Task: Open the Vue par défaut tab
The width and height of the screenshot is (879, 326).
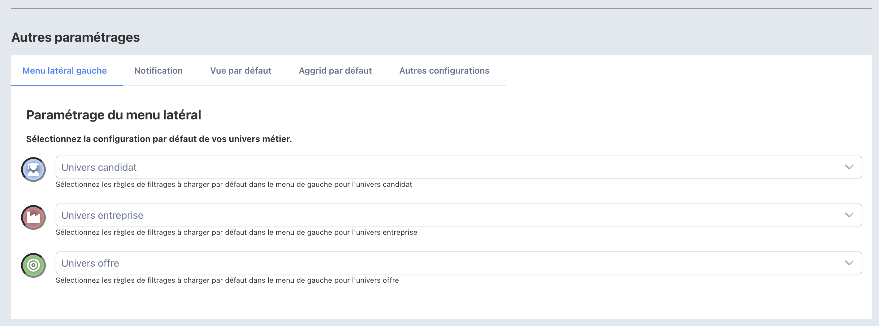Action: pyautogui.click(x=240, y=71)
